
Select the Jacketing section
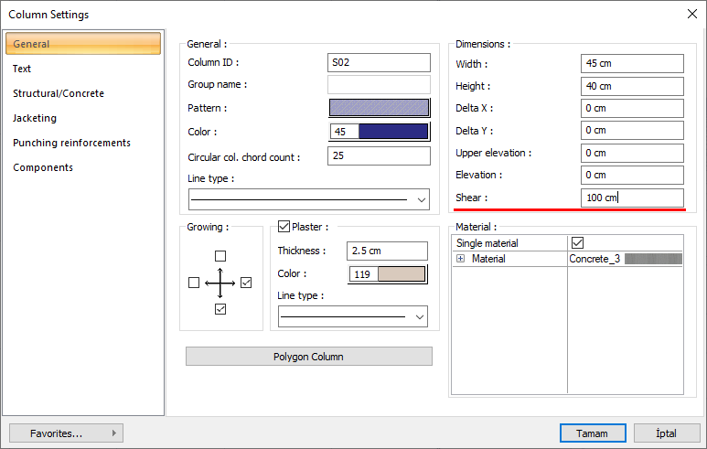[x=35, y=118]
